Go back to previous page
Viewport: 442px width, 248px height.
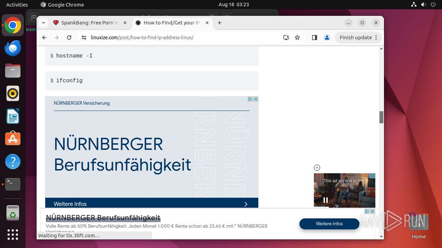point(44,38)
